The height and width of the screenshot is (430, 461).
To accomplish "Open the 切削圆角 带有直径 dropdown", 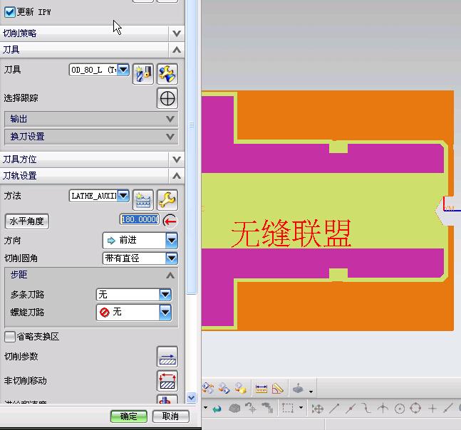I will click(172, 258).
